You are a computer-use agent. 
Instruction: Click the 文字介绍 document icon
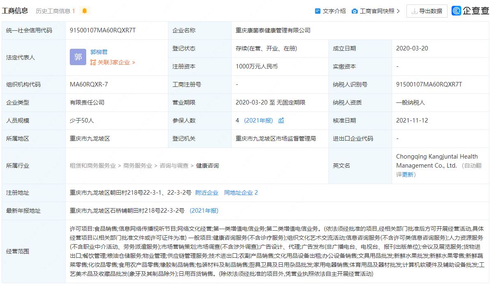tap(317, 11)
